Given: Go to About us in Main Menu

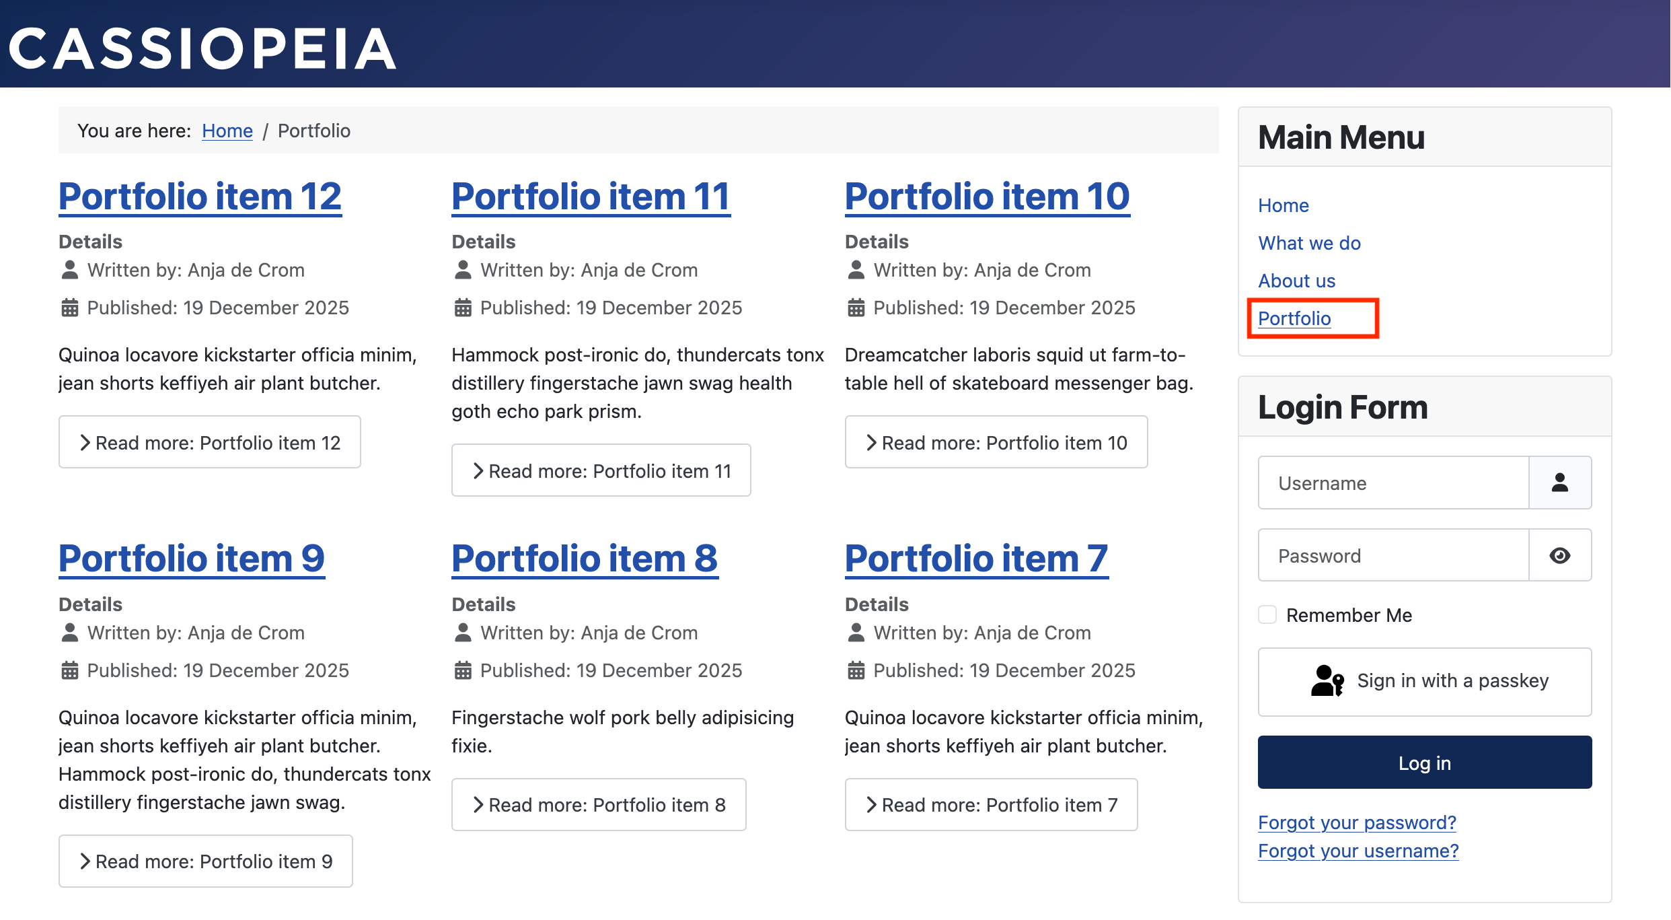Looking at the screenshot, I should coord(1296,281).
